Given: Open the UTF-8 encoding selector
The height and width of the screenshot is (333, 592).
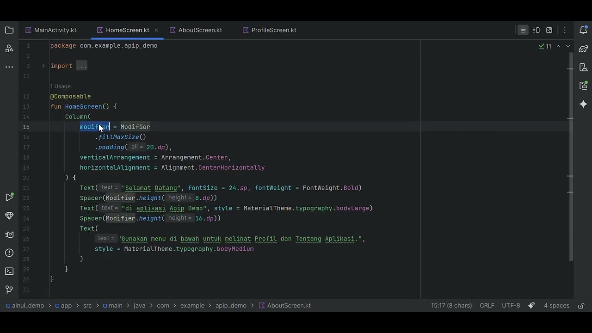Looking at the screenshot, I should pos(511,306).
